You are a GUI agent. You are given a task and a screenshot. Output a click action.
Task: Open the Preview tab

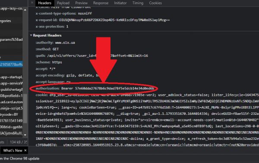pos(81,3)
